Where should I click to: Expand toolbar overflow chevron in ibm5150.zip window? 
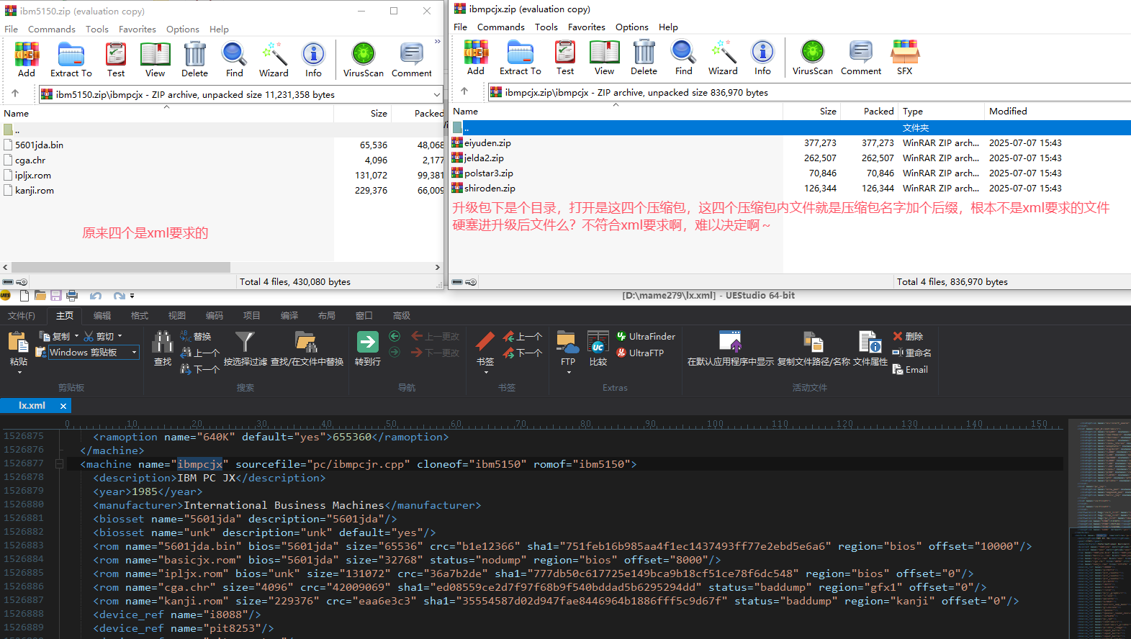437,42
